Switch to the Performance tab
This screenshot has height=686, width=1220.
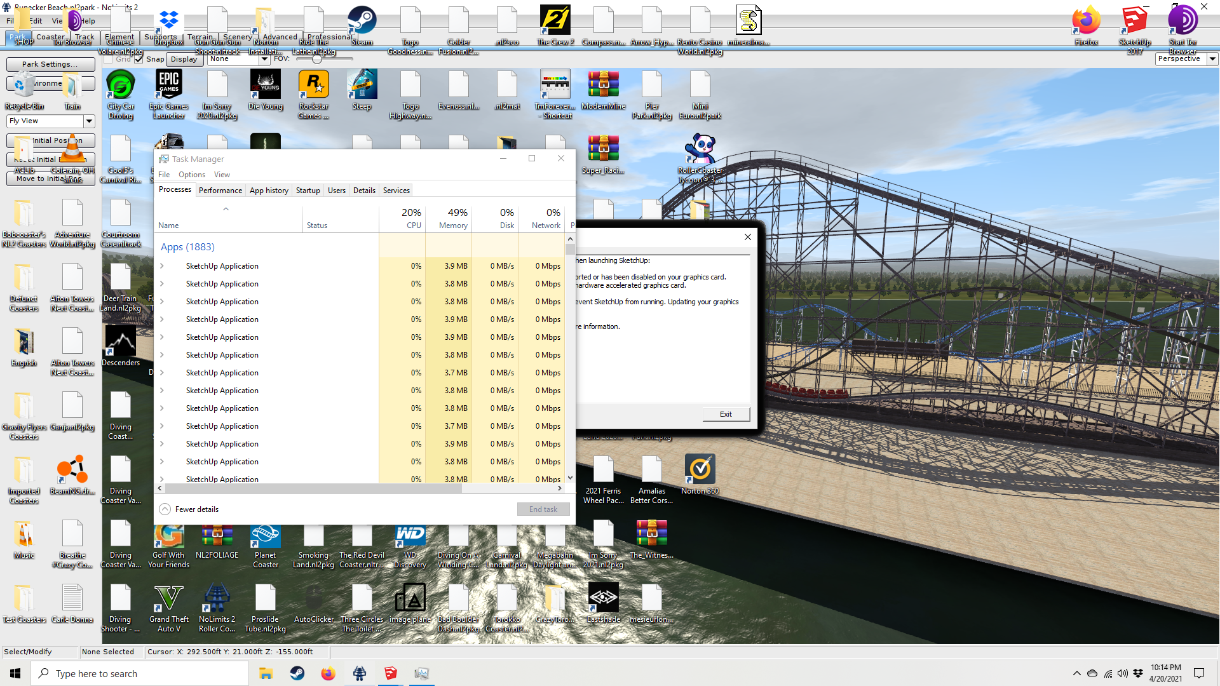click(x=220, y=191)
